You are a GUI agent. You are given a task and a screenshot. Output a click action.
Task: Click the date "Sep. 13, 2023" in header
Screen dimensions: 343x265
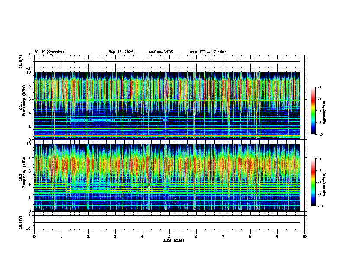point(121,52)
